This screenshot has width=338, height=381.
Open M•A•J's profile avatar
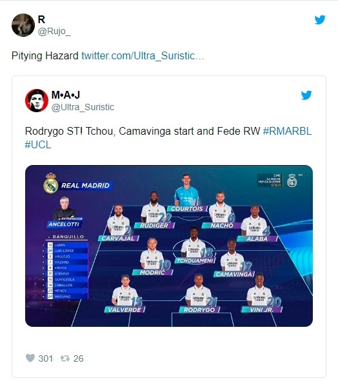coord(37,101)
